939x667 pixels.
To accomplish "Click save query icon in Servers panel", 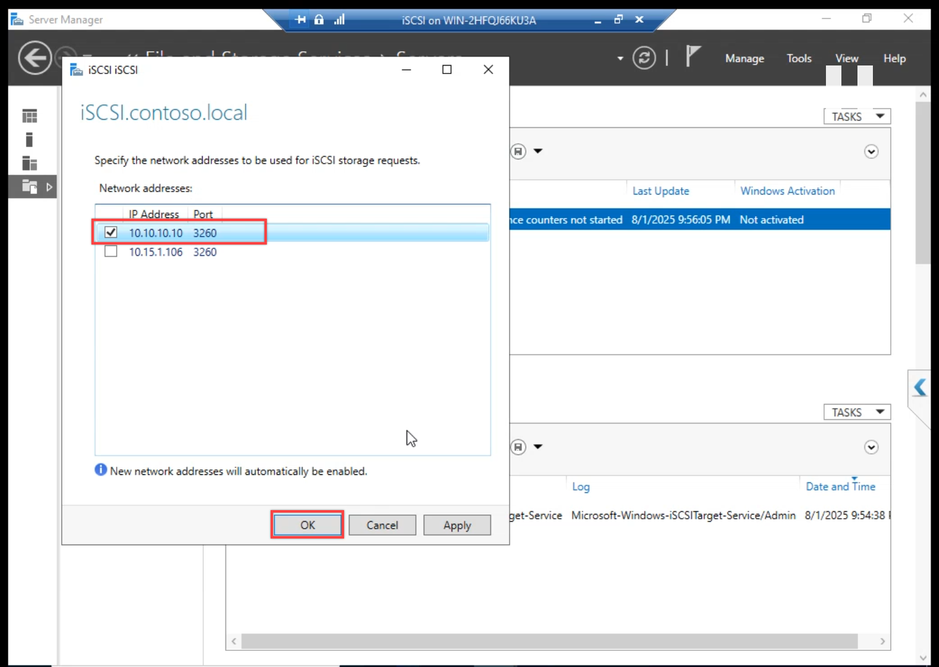I will (518, 151).
